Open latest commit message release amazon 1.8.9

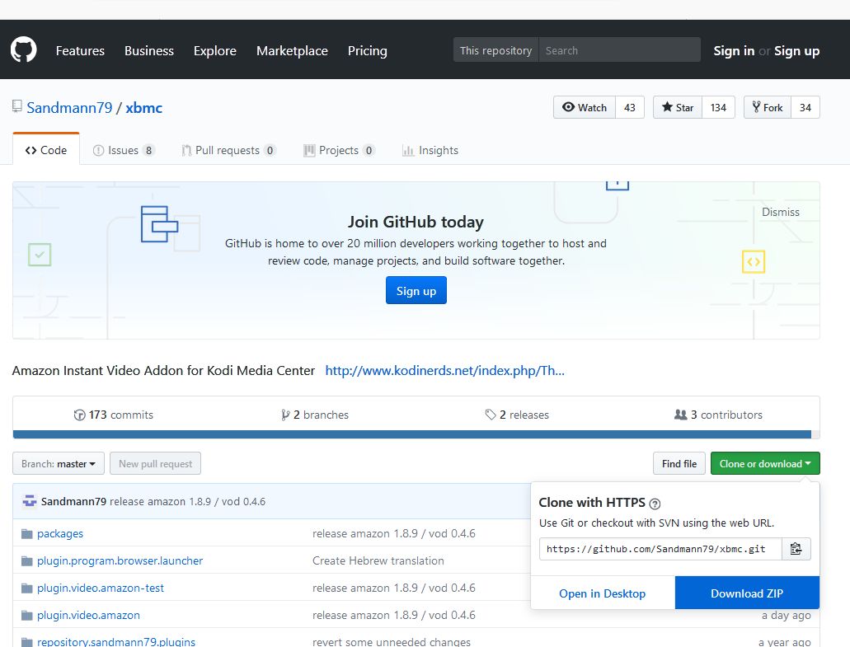click(x=188, y=501)
